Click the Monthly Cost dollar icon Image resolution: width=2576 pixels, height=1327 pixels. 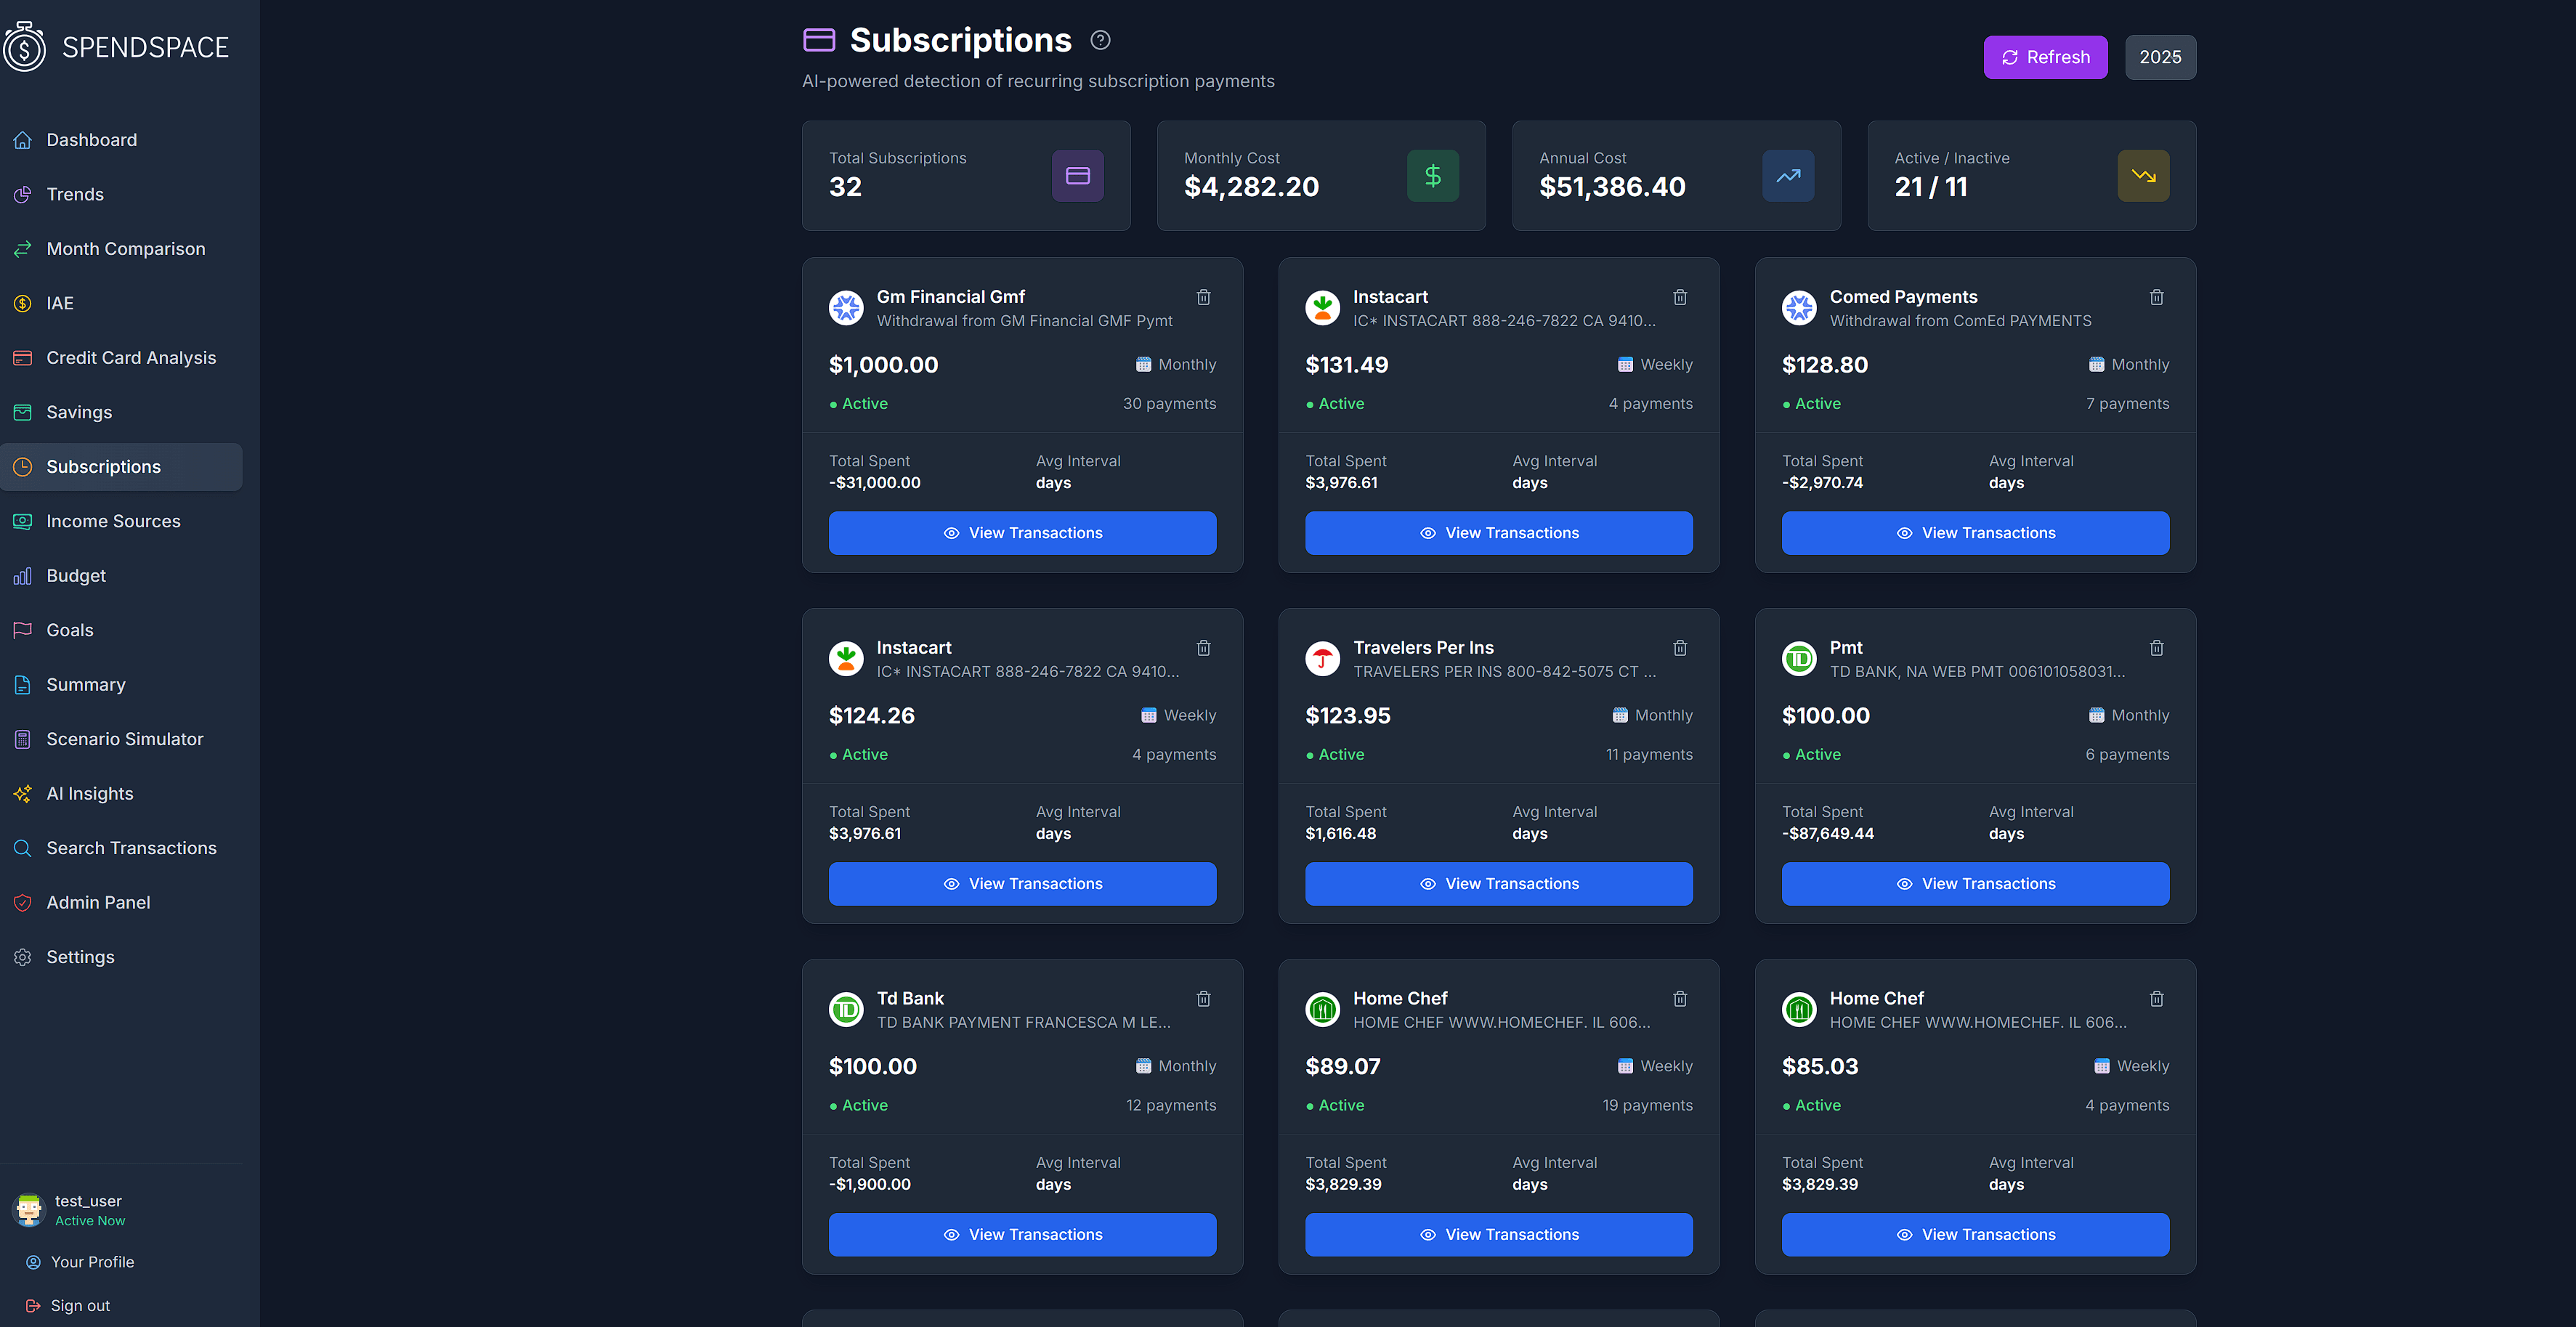pos(1432,176)
